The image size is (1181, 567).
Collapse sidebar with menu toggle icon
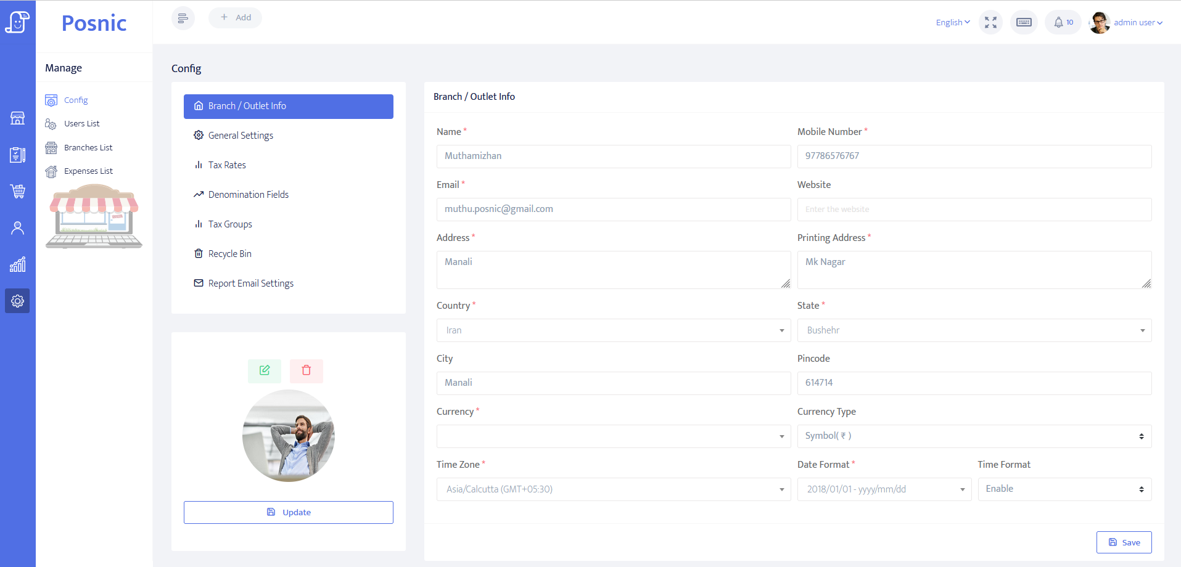(x=183, y=18)
